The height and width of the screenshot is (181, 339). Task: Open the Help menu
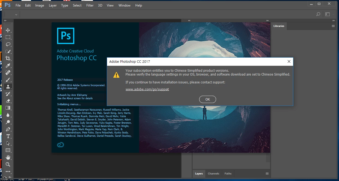[139, 5]
